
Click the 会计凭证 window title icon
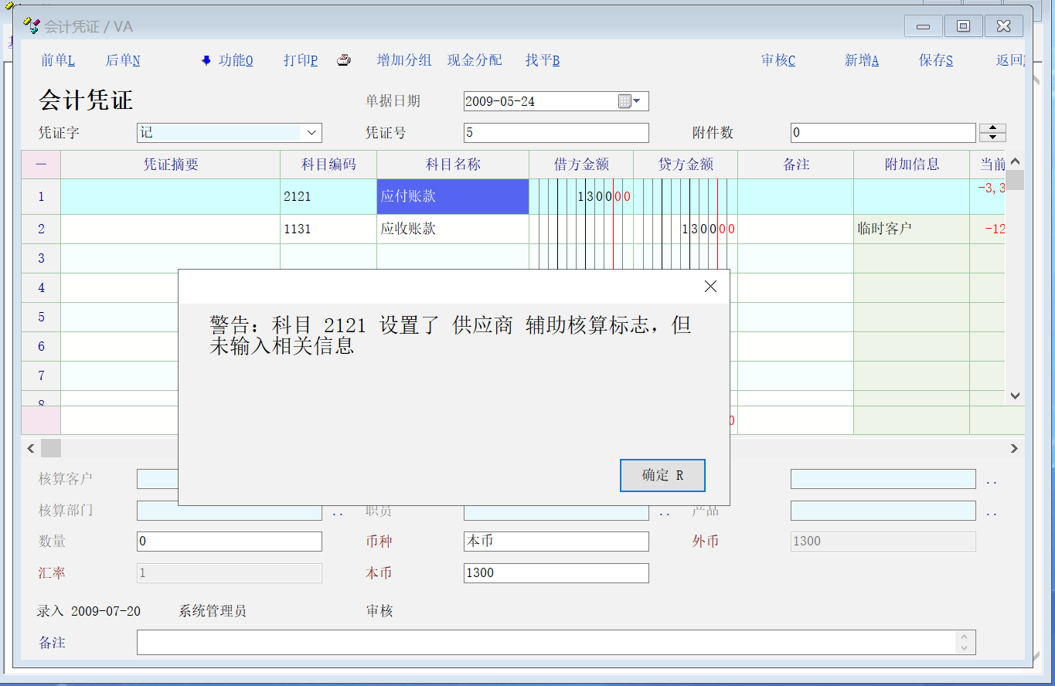click(32, 26)
